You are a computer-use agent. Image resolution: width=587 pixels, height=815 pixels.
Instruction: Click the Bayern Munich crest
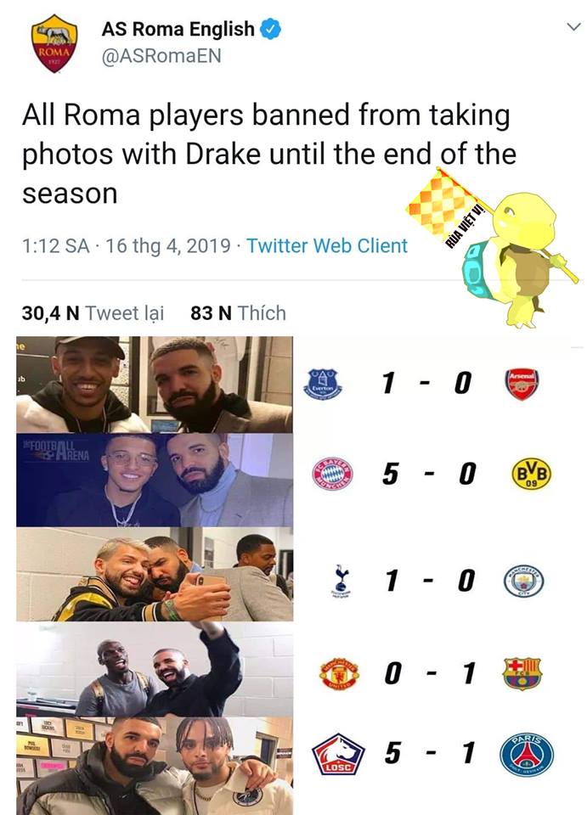(331, 474)
